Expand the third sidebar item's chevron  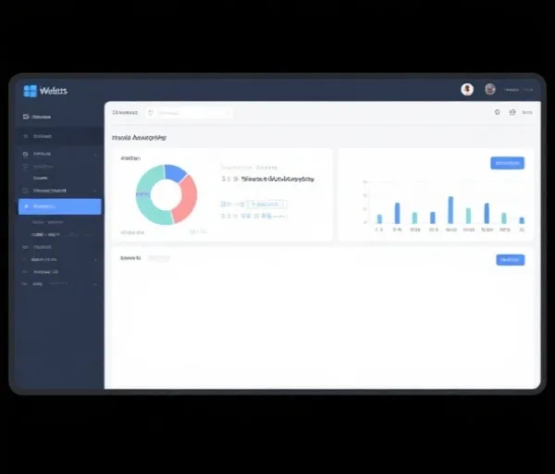(x=95, y=155)
